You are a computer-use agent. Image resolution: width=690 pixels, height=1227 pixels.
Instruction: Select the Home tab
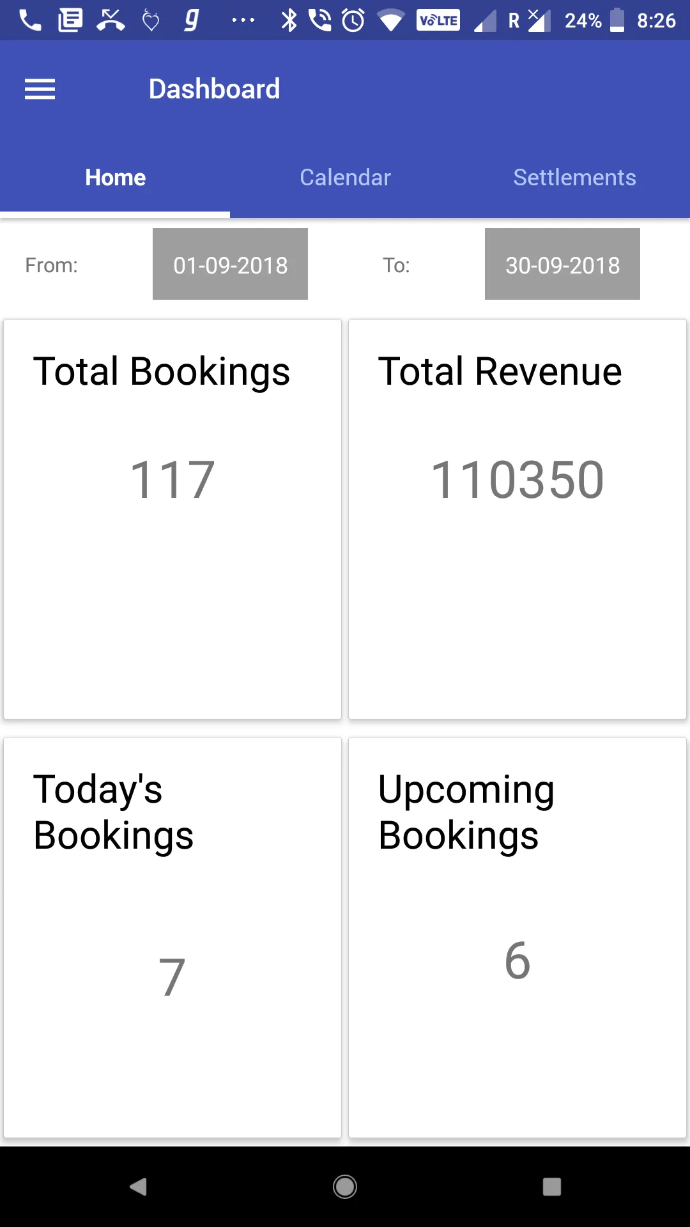(115, 178)
